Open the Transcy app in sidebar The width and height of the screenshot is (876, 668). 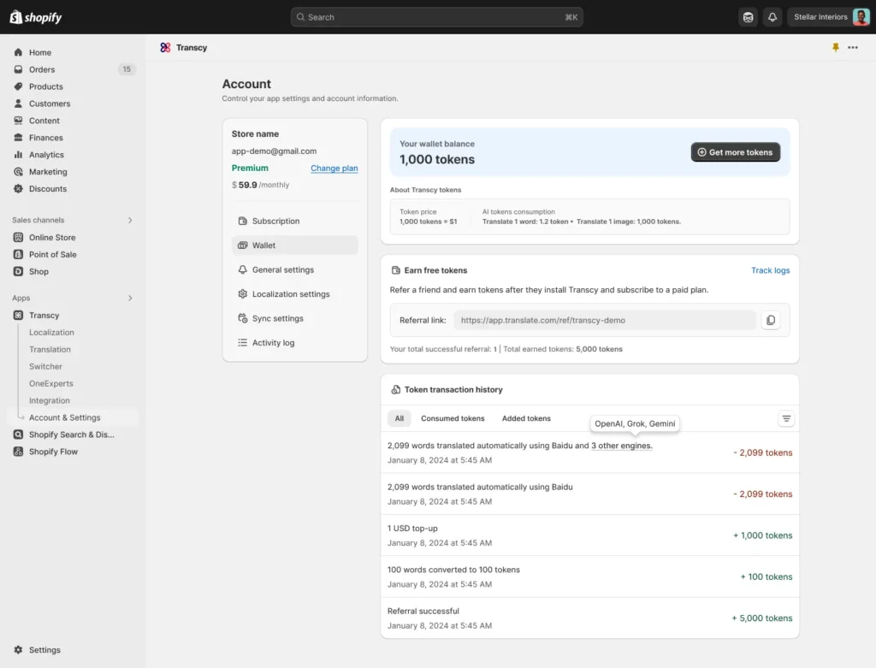tap(44, 315)
